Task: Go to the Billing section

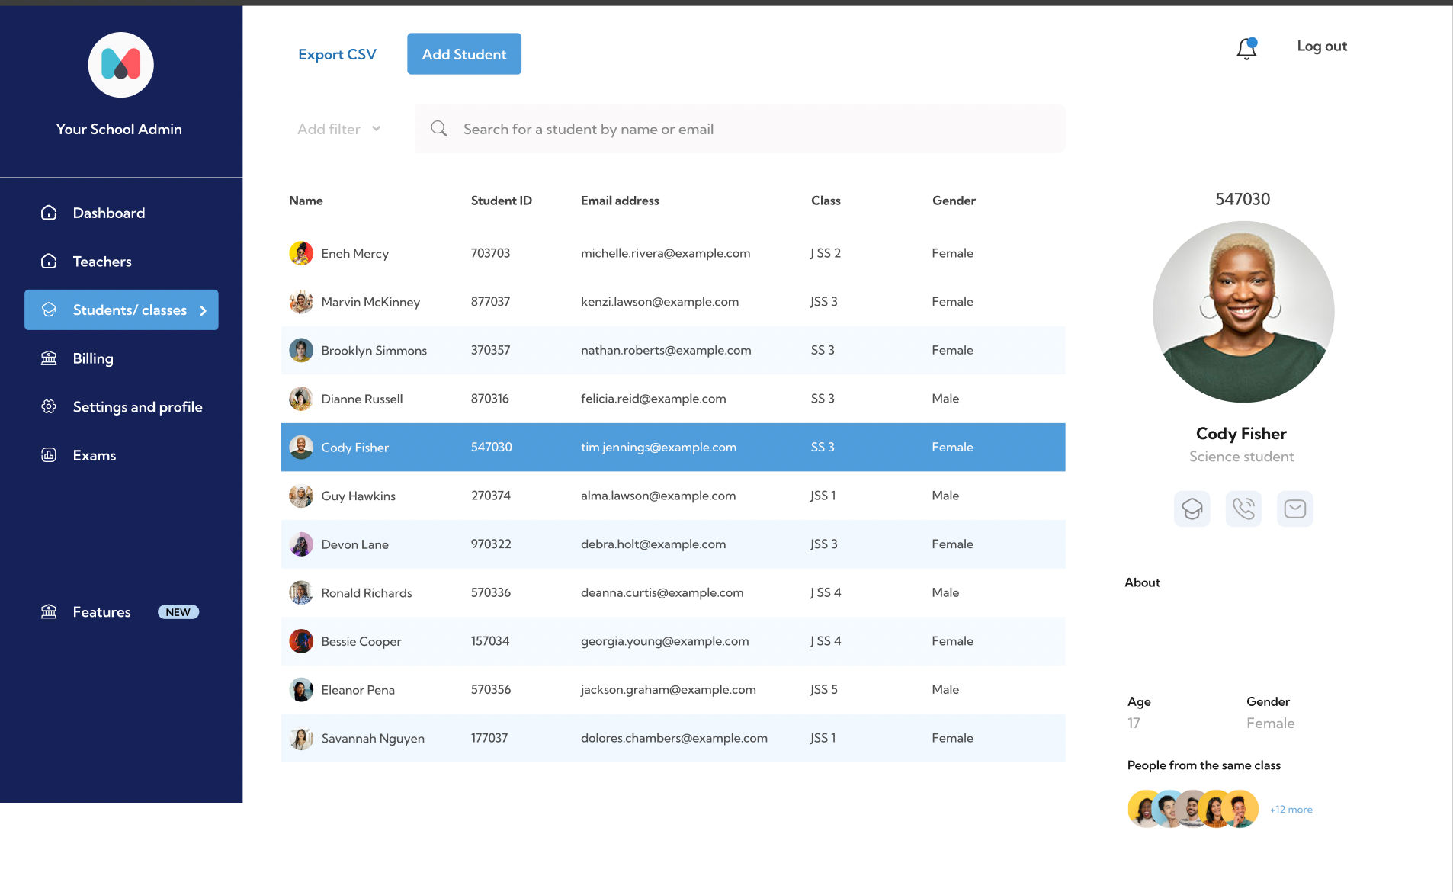Action: tap(93, 358)
